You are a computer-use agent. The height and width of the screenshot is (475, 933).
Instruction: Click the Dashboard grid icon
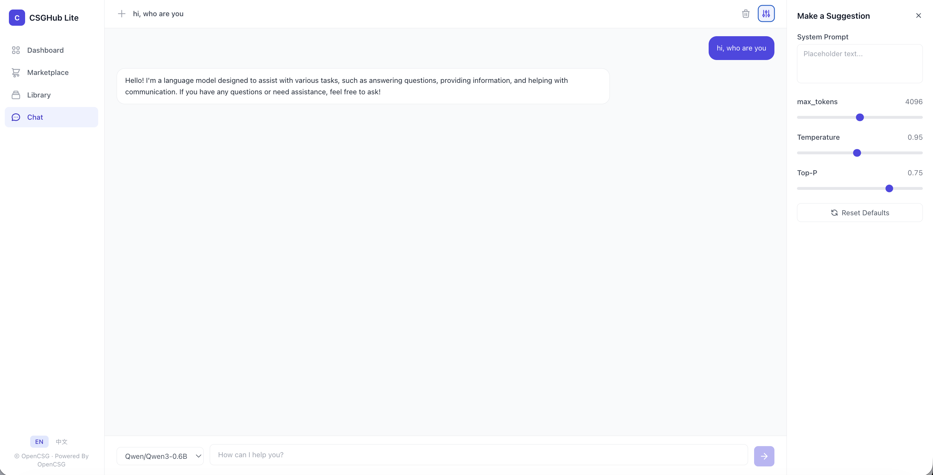[16, 50]
